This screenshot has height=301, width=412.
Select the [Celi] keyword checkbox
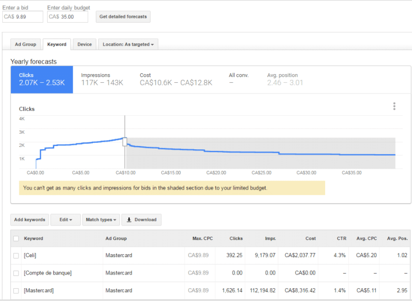(x=16, y=256)
